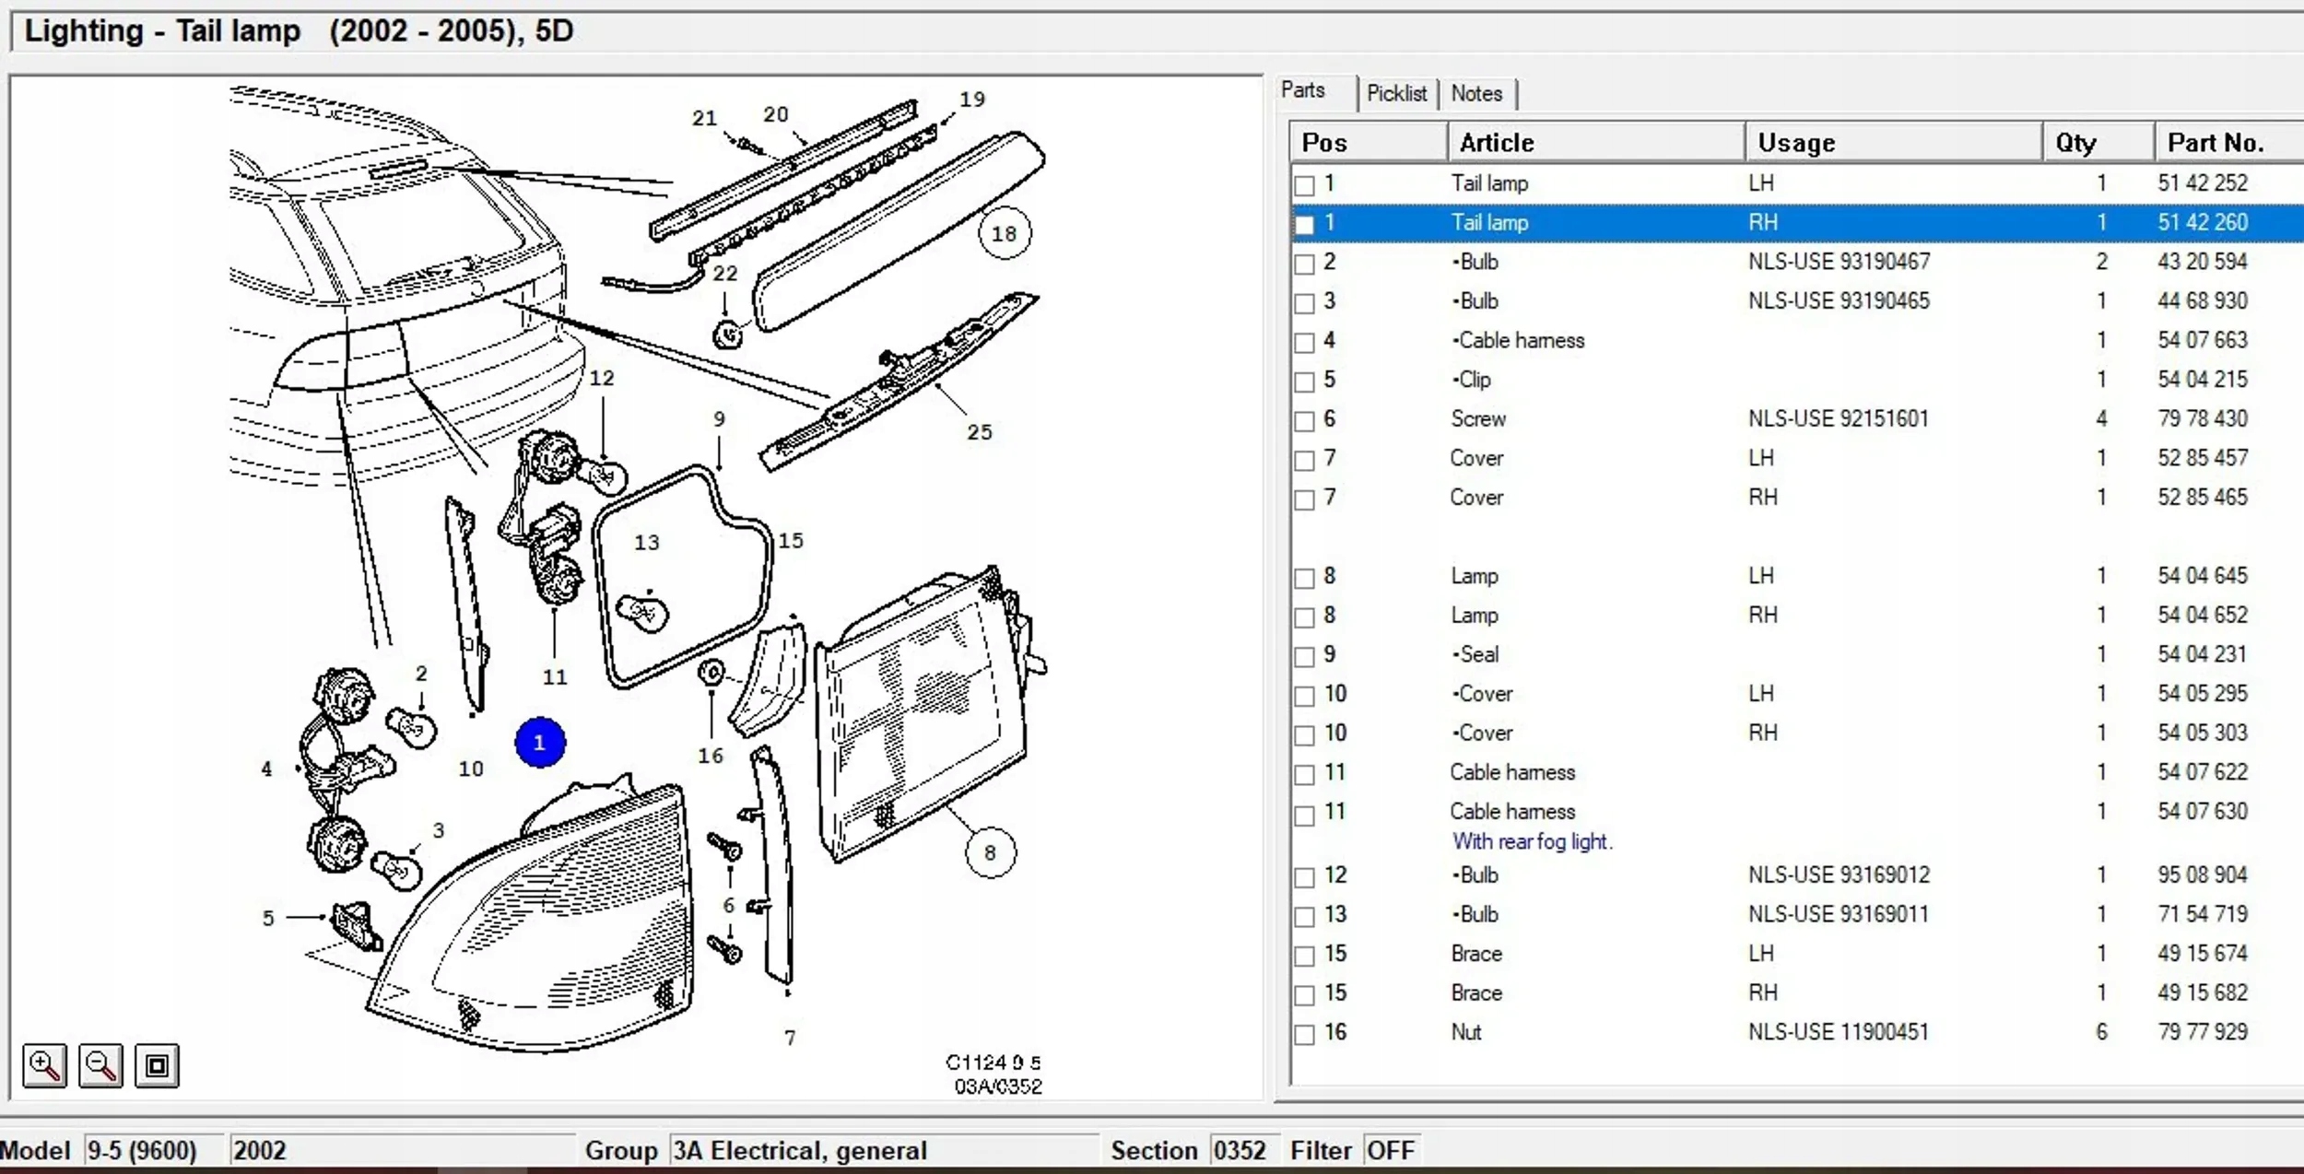Viewport: 2304px width, 1174px height.
Task: Check the Cover RH 54 05 303 checkbox
Action: click(x=1304, y=735)
